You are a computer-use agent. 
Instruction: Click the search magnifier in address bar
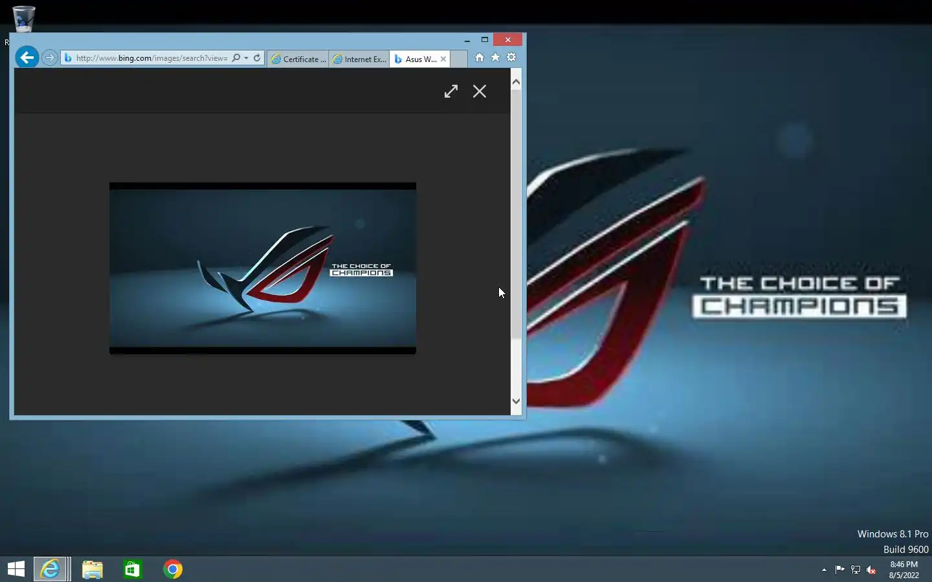click(x=236, y=58)
